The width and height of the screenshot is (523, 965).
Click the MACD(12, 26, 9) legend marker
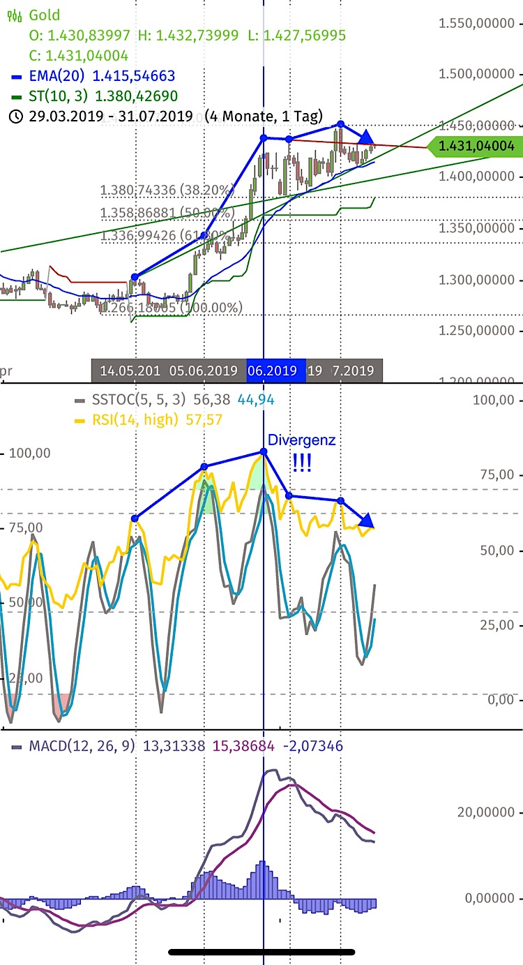[x=16, y=746]
